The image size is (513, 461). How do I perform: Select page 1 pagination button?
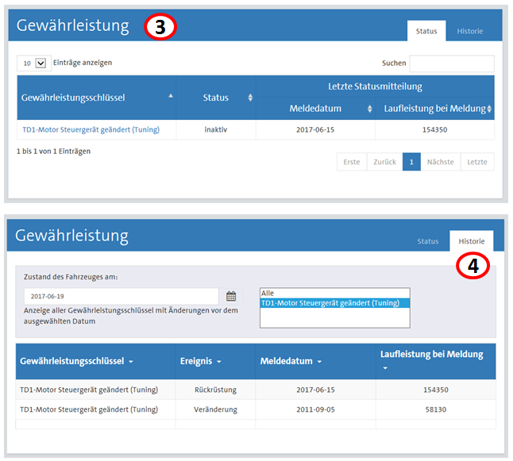pos(411,162)
